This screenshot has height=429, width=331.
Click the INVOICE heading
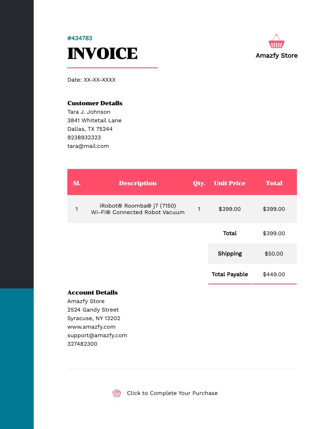[102, 53]
